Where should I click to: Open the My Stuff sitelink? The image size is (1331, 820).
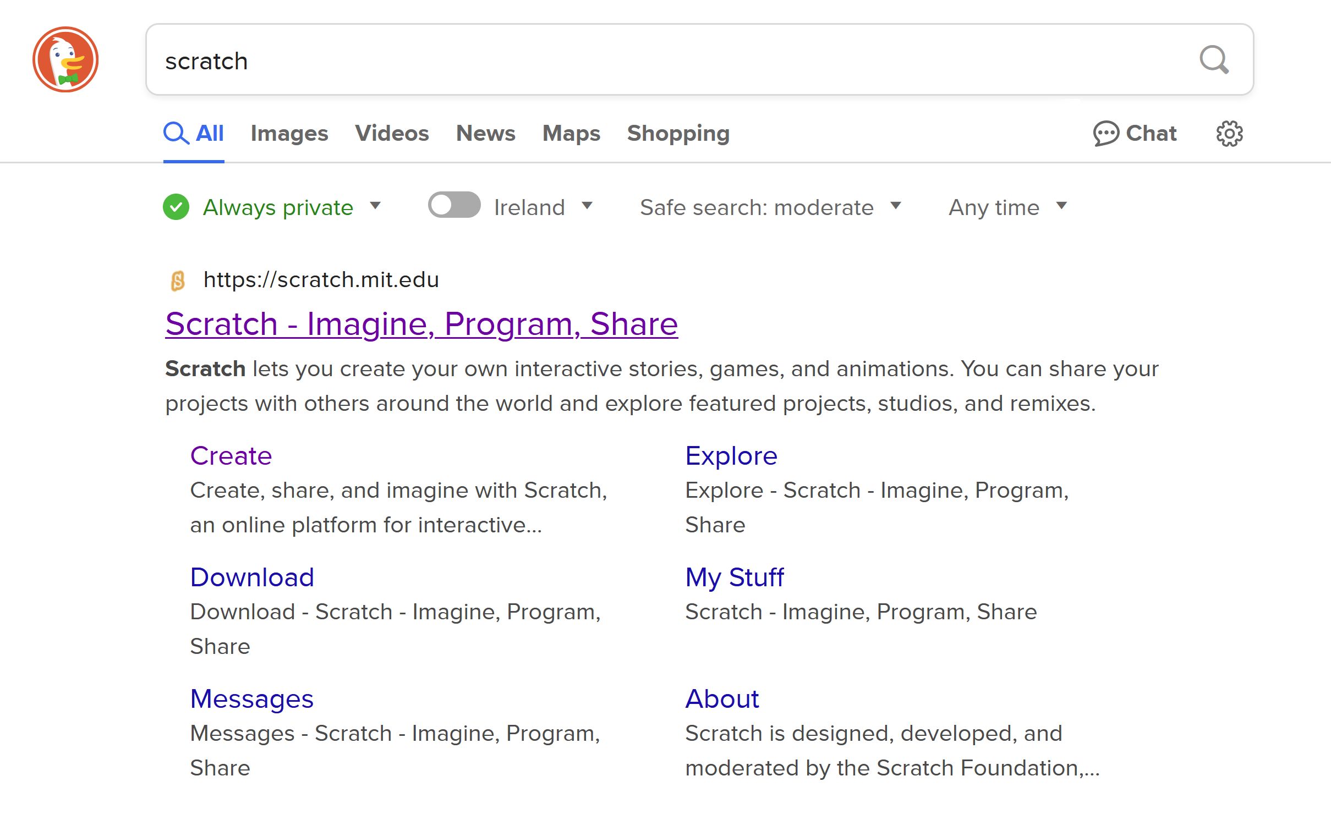pos(734,577)
